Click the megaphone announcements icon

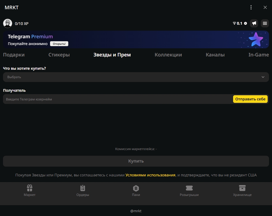[254, 23]
